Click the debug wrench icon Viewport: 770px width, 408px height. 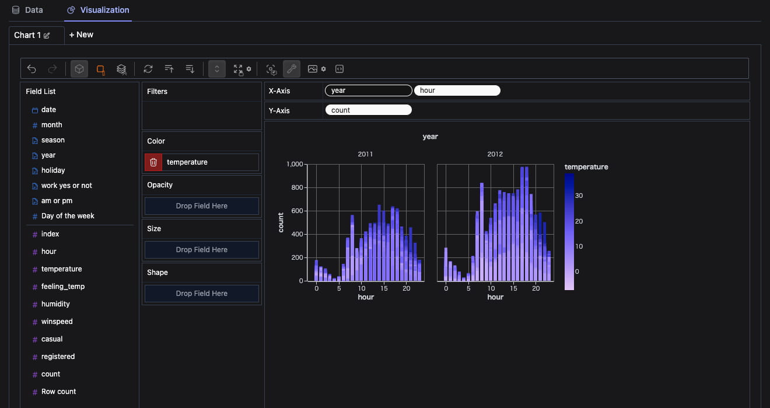[x=292, y=69]
